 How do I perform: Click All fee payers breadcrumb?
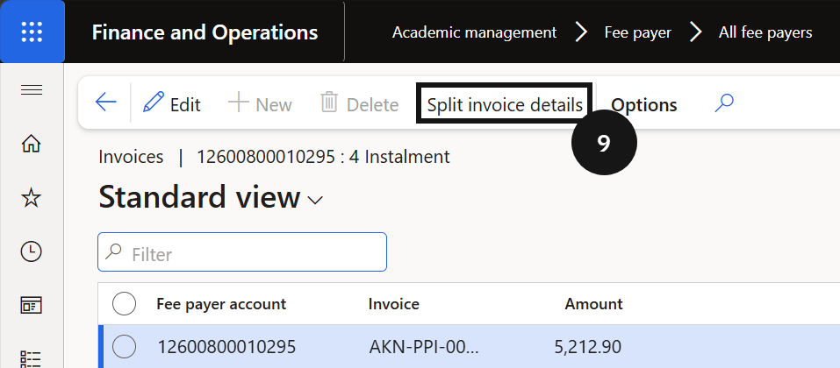pyautogui.click(x=765, y=32)
